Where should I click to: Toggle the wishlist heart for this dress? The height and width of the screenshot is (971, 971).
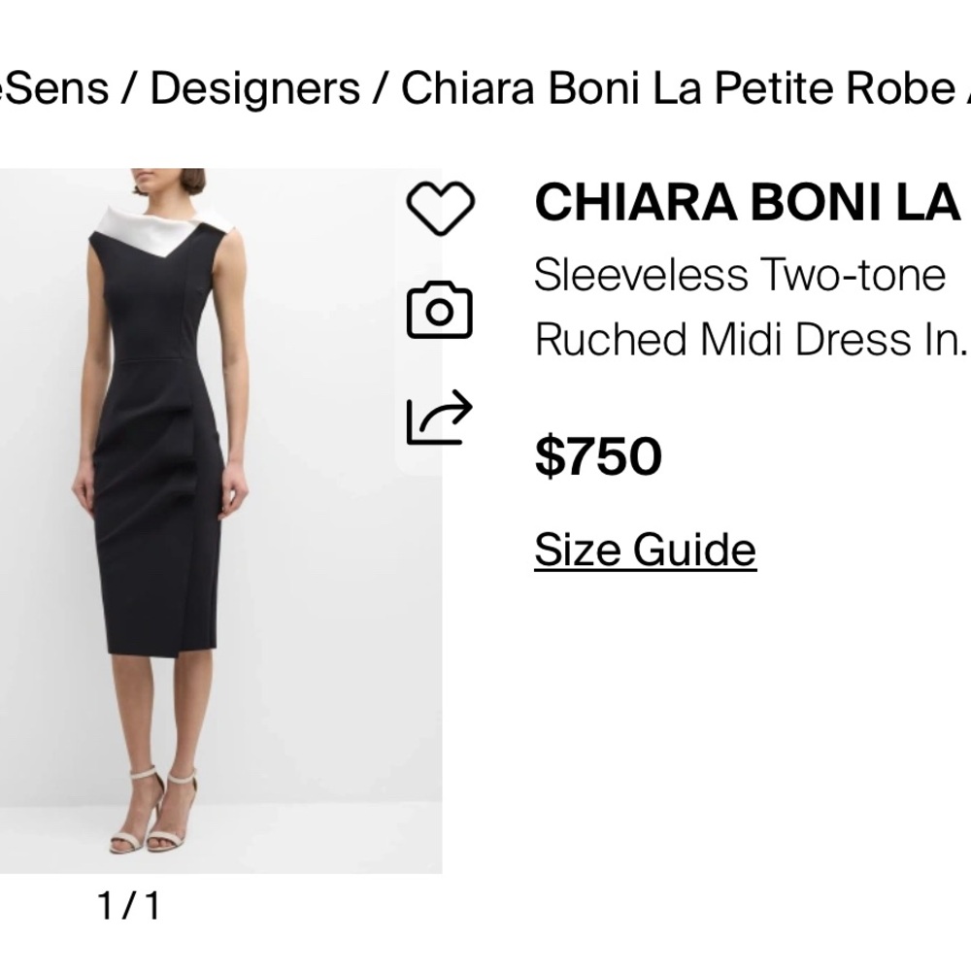point(442,207)
